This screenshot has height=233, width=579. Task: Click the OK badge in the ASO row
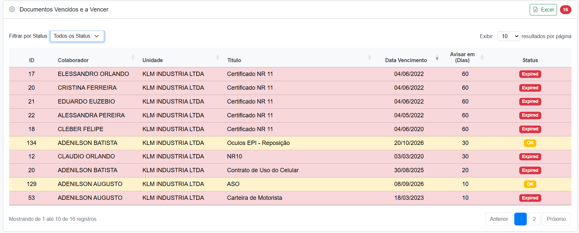(x=530, y=184)
